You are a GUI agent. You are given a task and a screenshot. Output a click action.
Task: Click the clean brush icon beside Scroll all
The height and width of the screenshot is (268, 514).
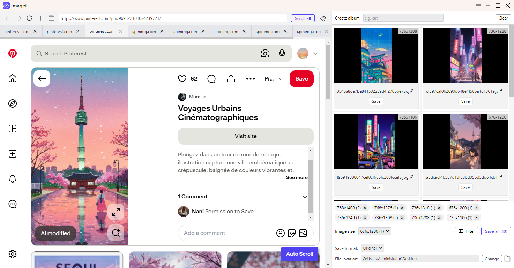pyautogui.click(x=323, y=18)
